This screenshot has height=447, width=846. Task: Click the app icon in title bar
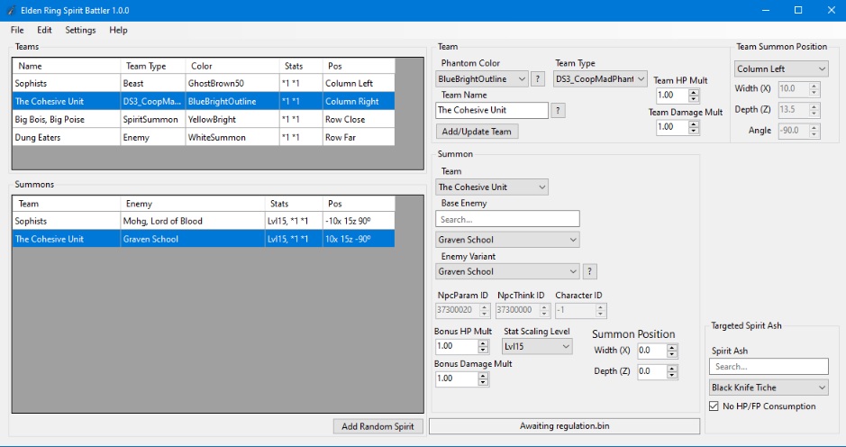tap(11, 10)
